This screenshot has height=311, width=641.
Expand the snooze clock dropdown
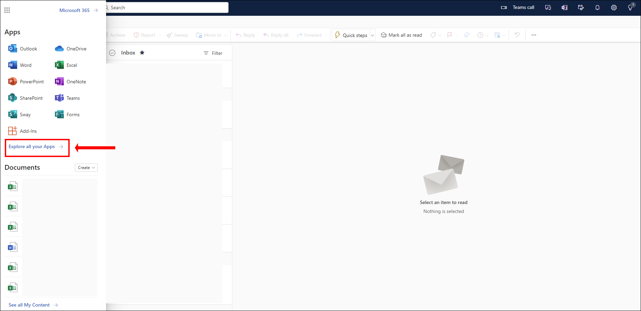click(x=487, y=35)
